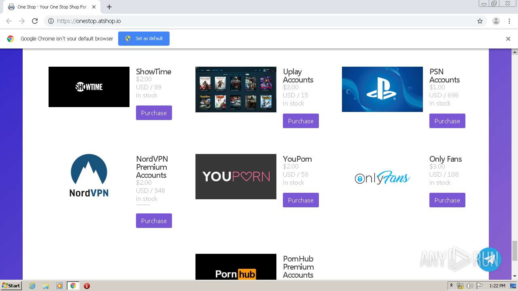The image size is (518, 291).
Task: Open the Chrome three-dot menu
Action: point(510,21)
